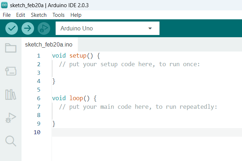Open the Tools menu
This screenshot has height=161, width=242.
click(58, 15)
